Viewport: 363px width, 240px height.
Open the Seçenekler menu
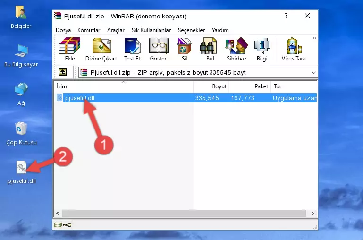click(x=191, y=30)
